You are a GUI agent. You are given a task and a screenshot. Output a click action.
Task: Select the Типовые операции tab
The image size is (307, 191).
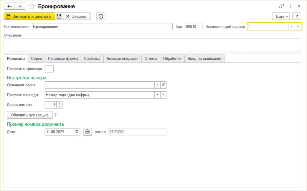pos(122,59)
